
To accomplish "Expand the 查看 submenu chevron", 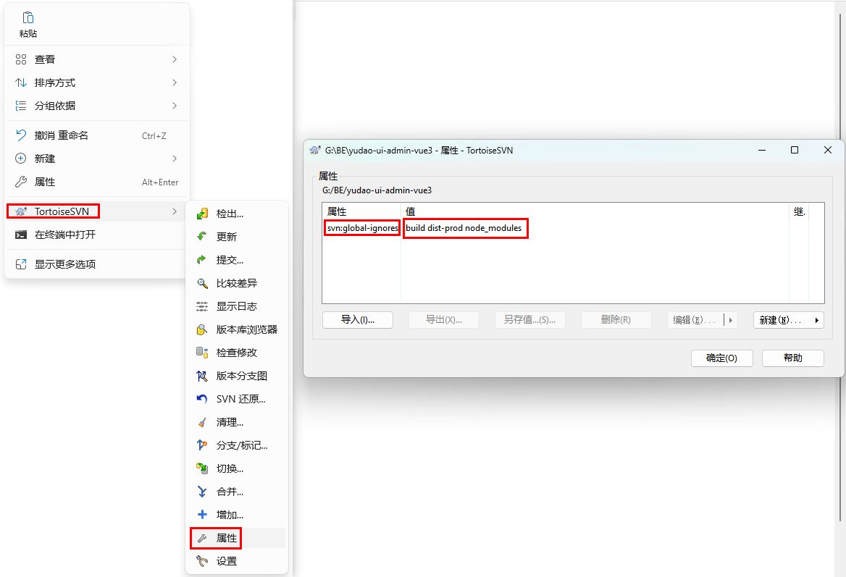I will [x=175, y=59].
